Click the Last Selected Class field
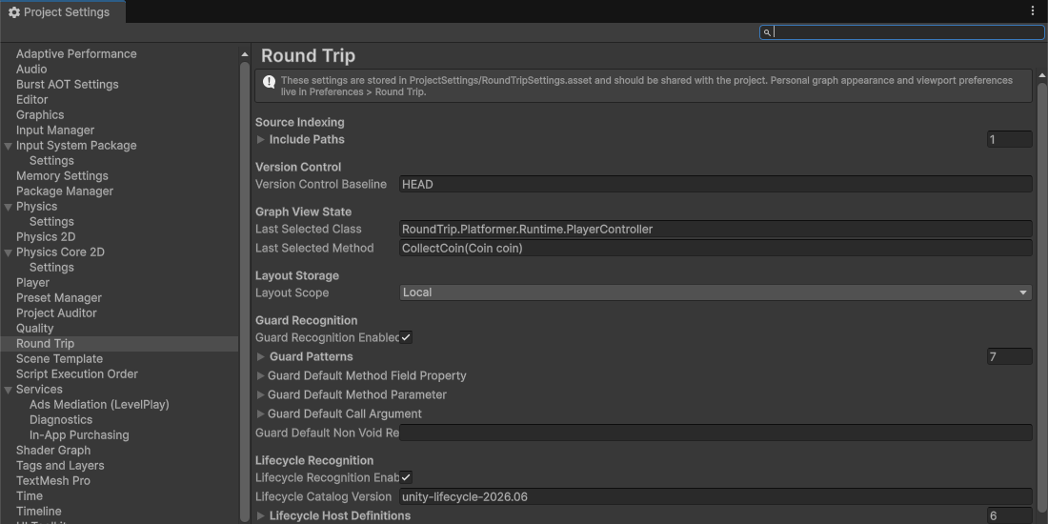This screenshot has height=524, width=1048. [x=715, y=230]
